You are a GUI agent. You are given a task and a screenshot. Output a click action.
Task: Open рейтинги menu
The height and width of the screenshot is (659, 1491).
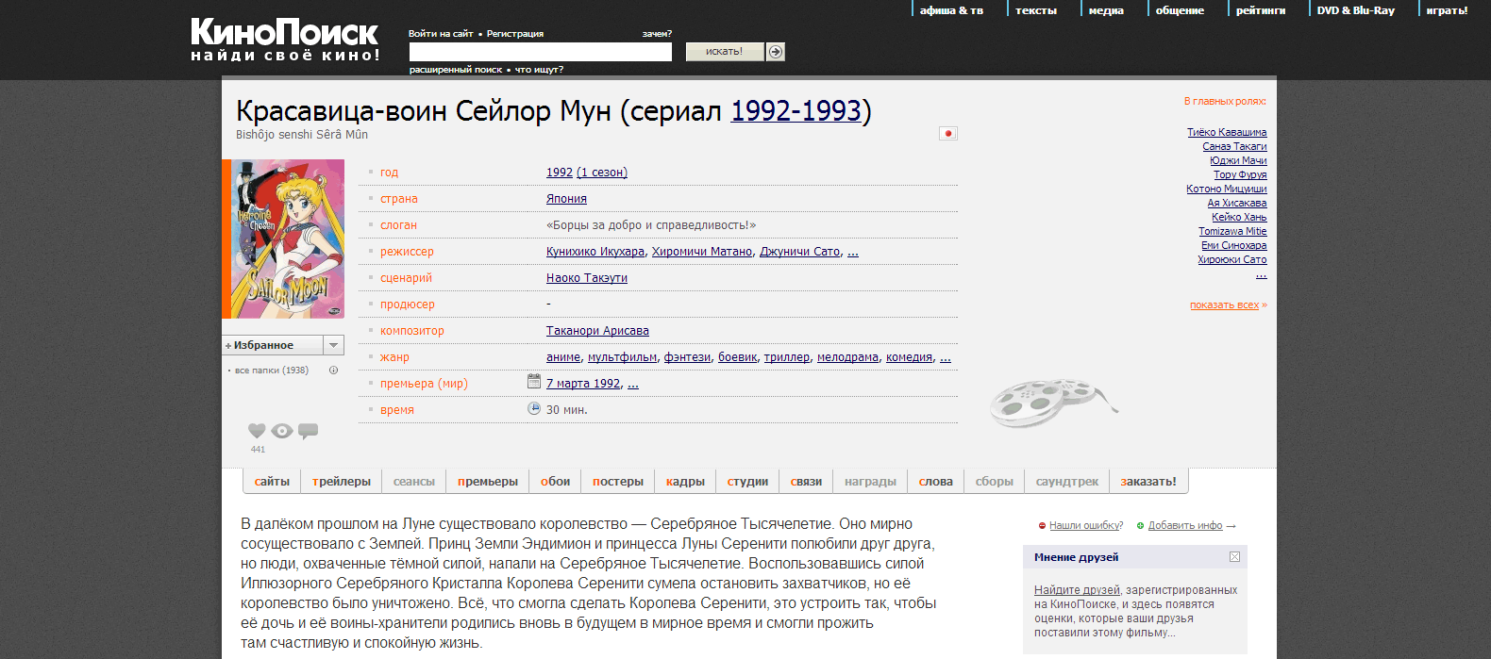point(1261,10)
